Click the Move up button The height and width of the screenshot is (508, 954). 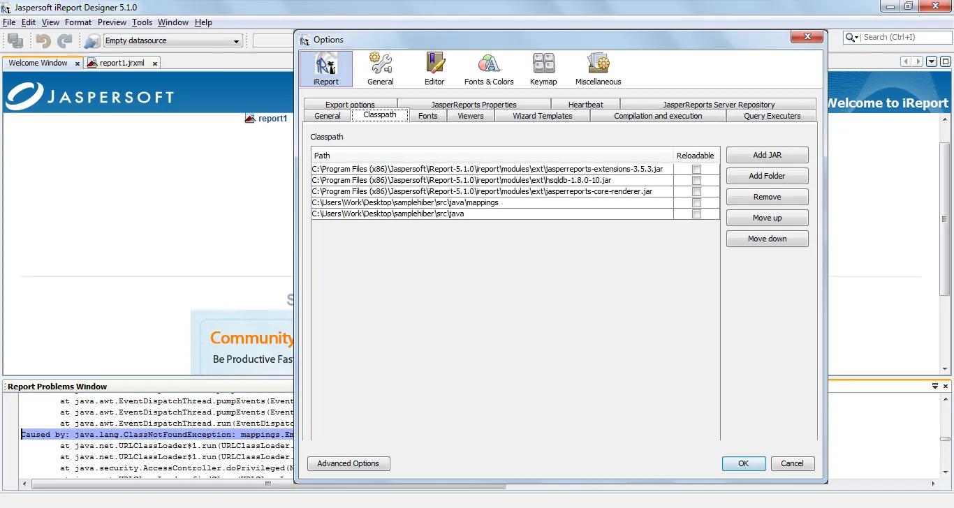point(768,218)
